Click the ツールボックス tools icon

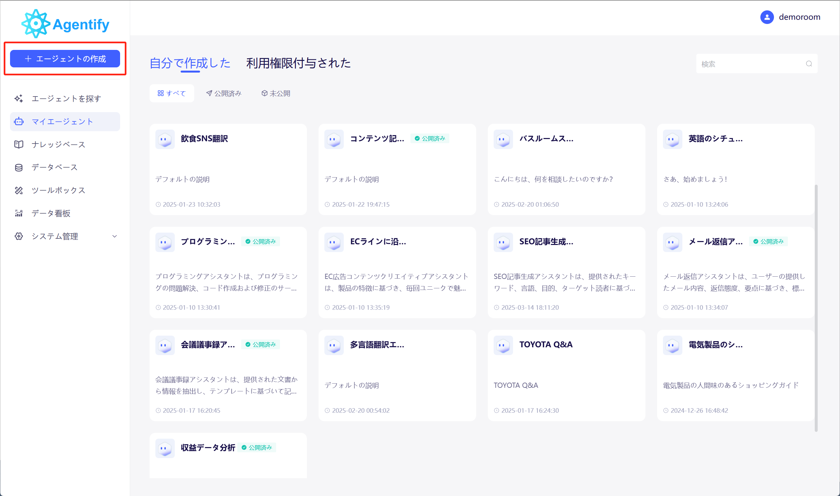pyautogui.click(x=19, y=190)
